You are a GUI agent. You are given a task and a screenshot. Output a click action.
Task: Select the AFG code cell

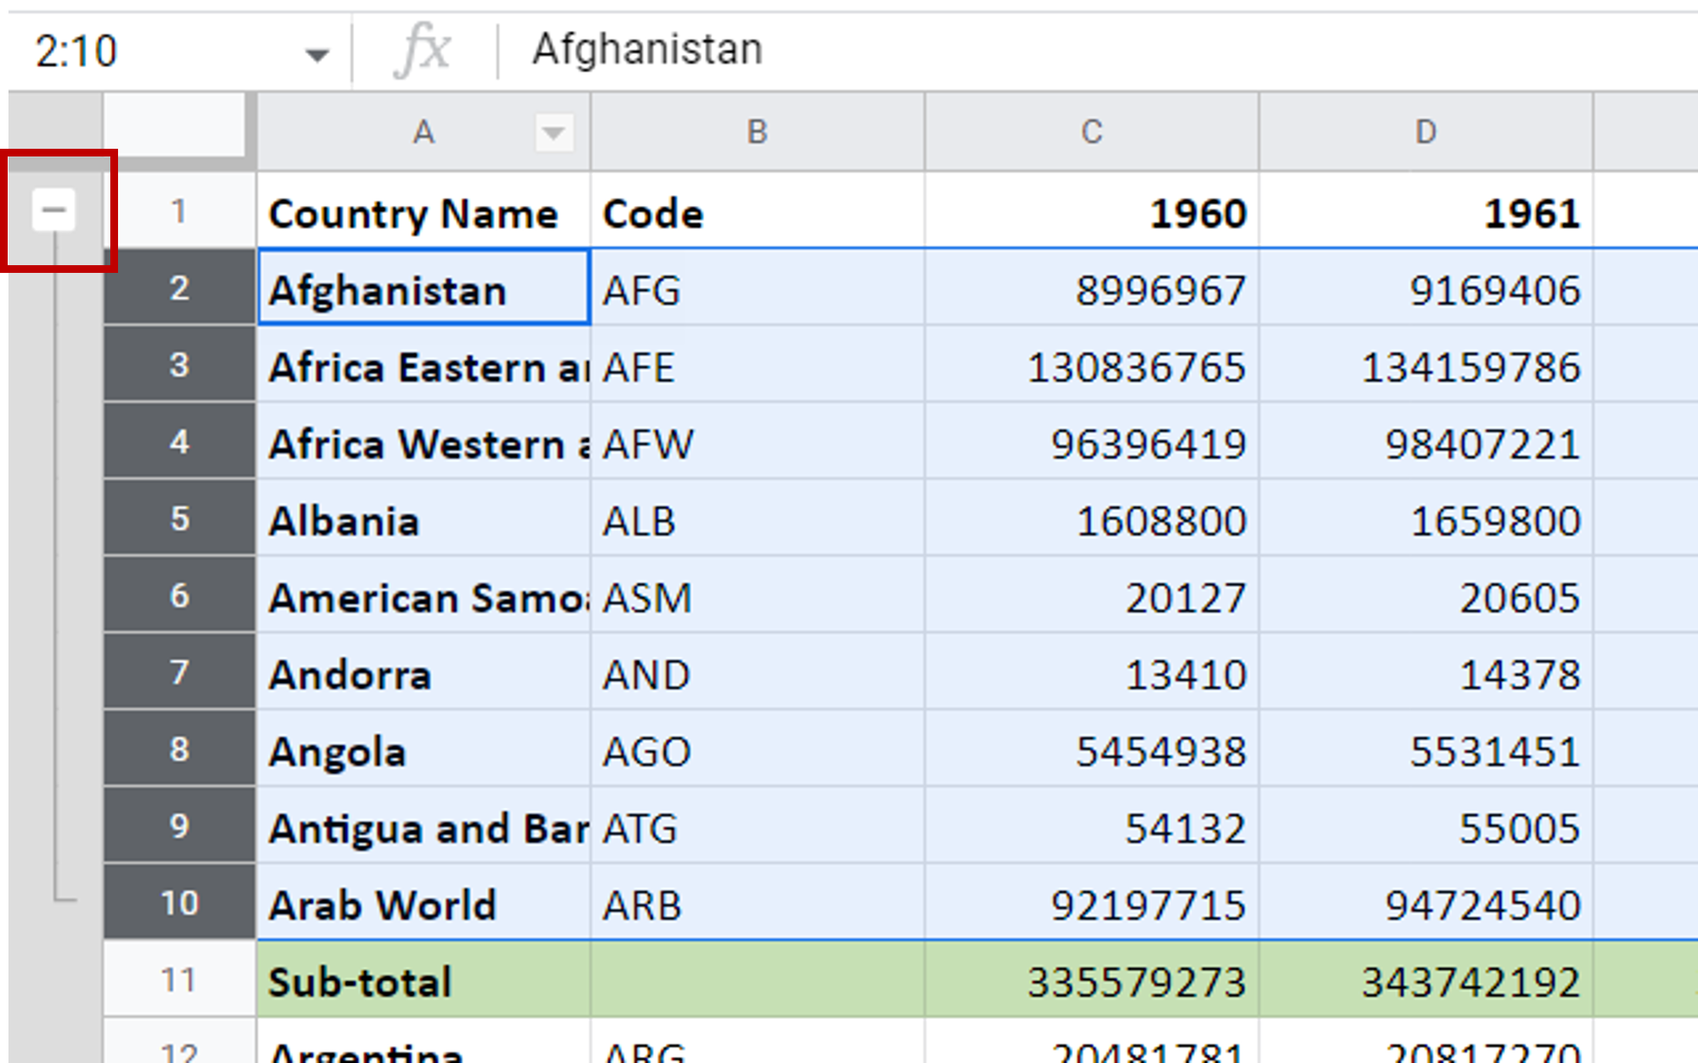pyautogui.click(x=758, y=288)
